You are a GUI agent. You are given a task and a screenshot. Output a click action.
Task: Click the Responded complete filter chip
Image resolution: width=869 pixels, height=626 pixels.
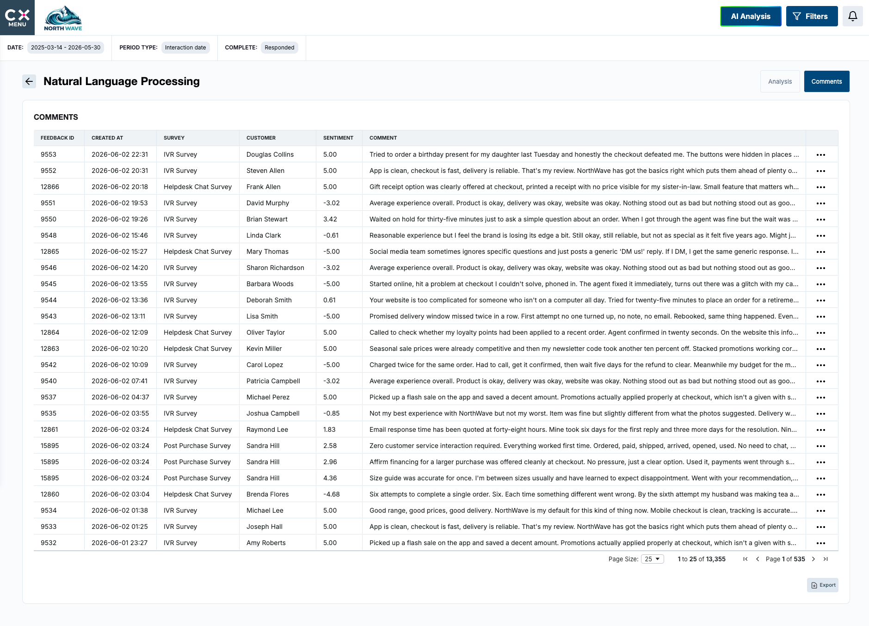[x=279, y=48]
